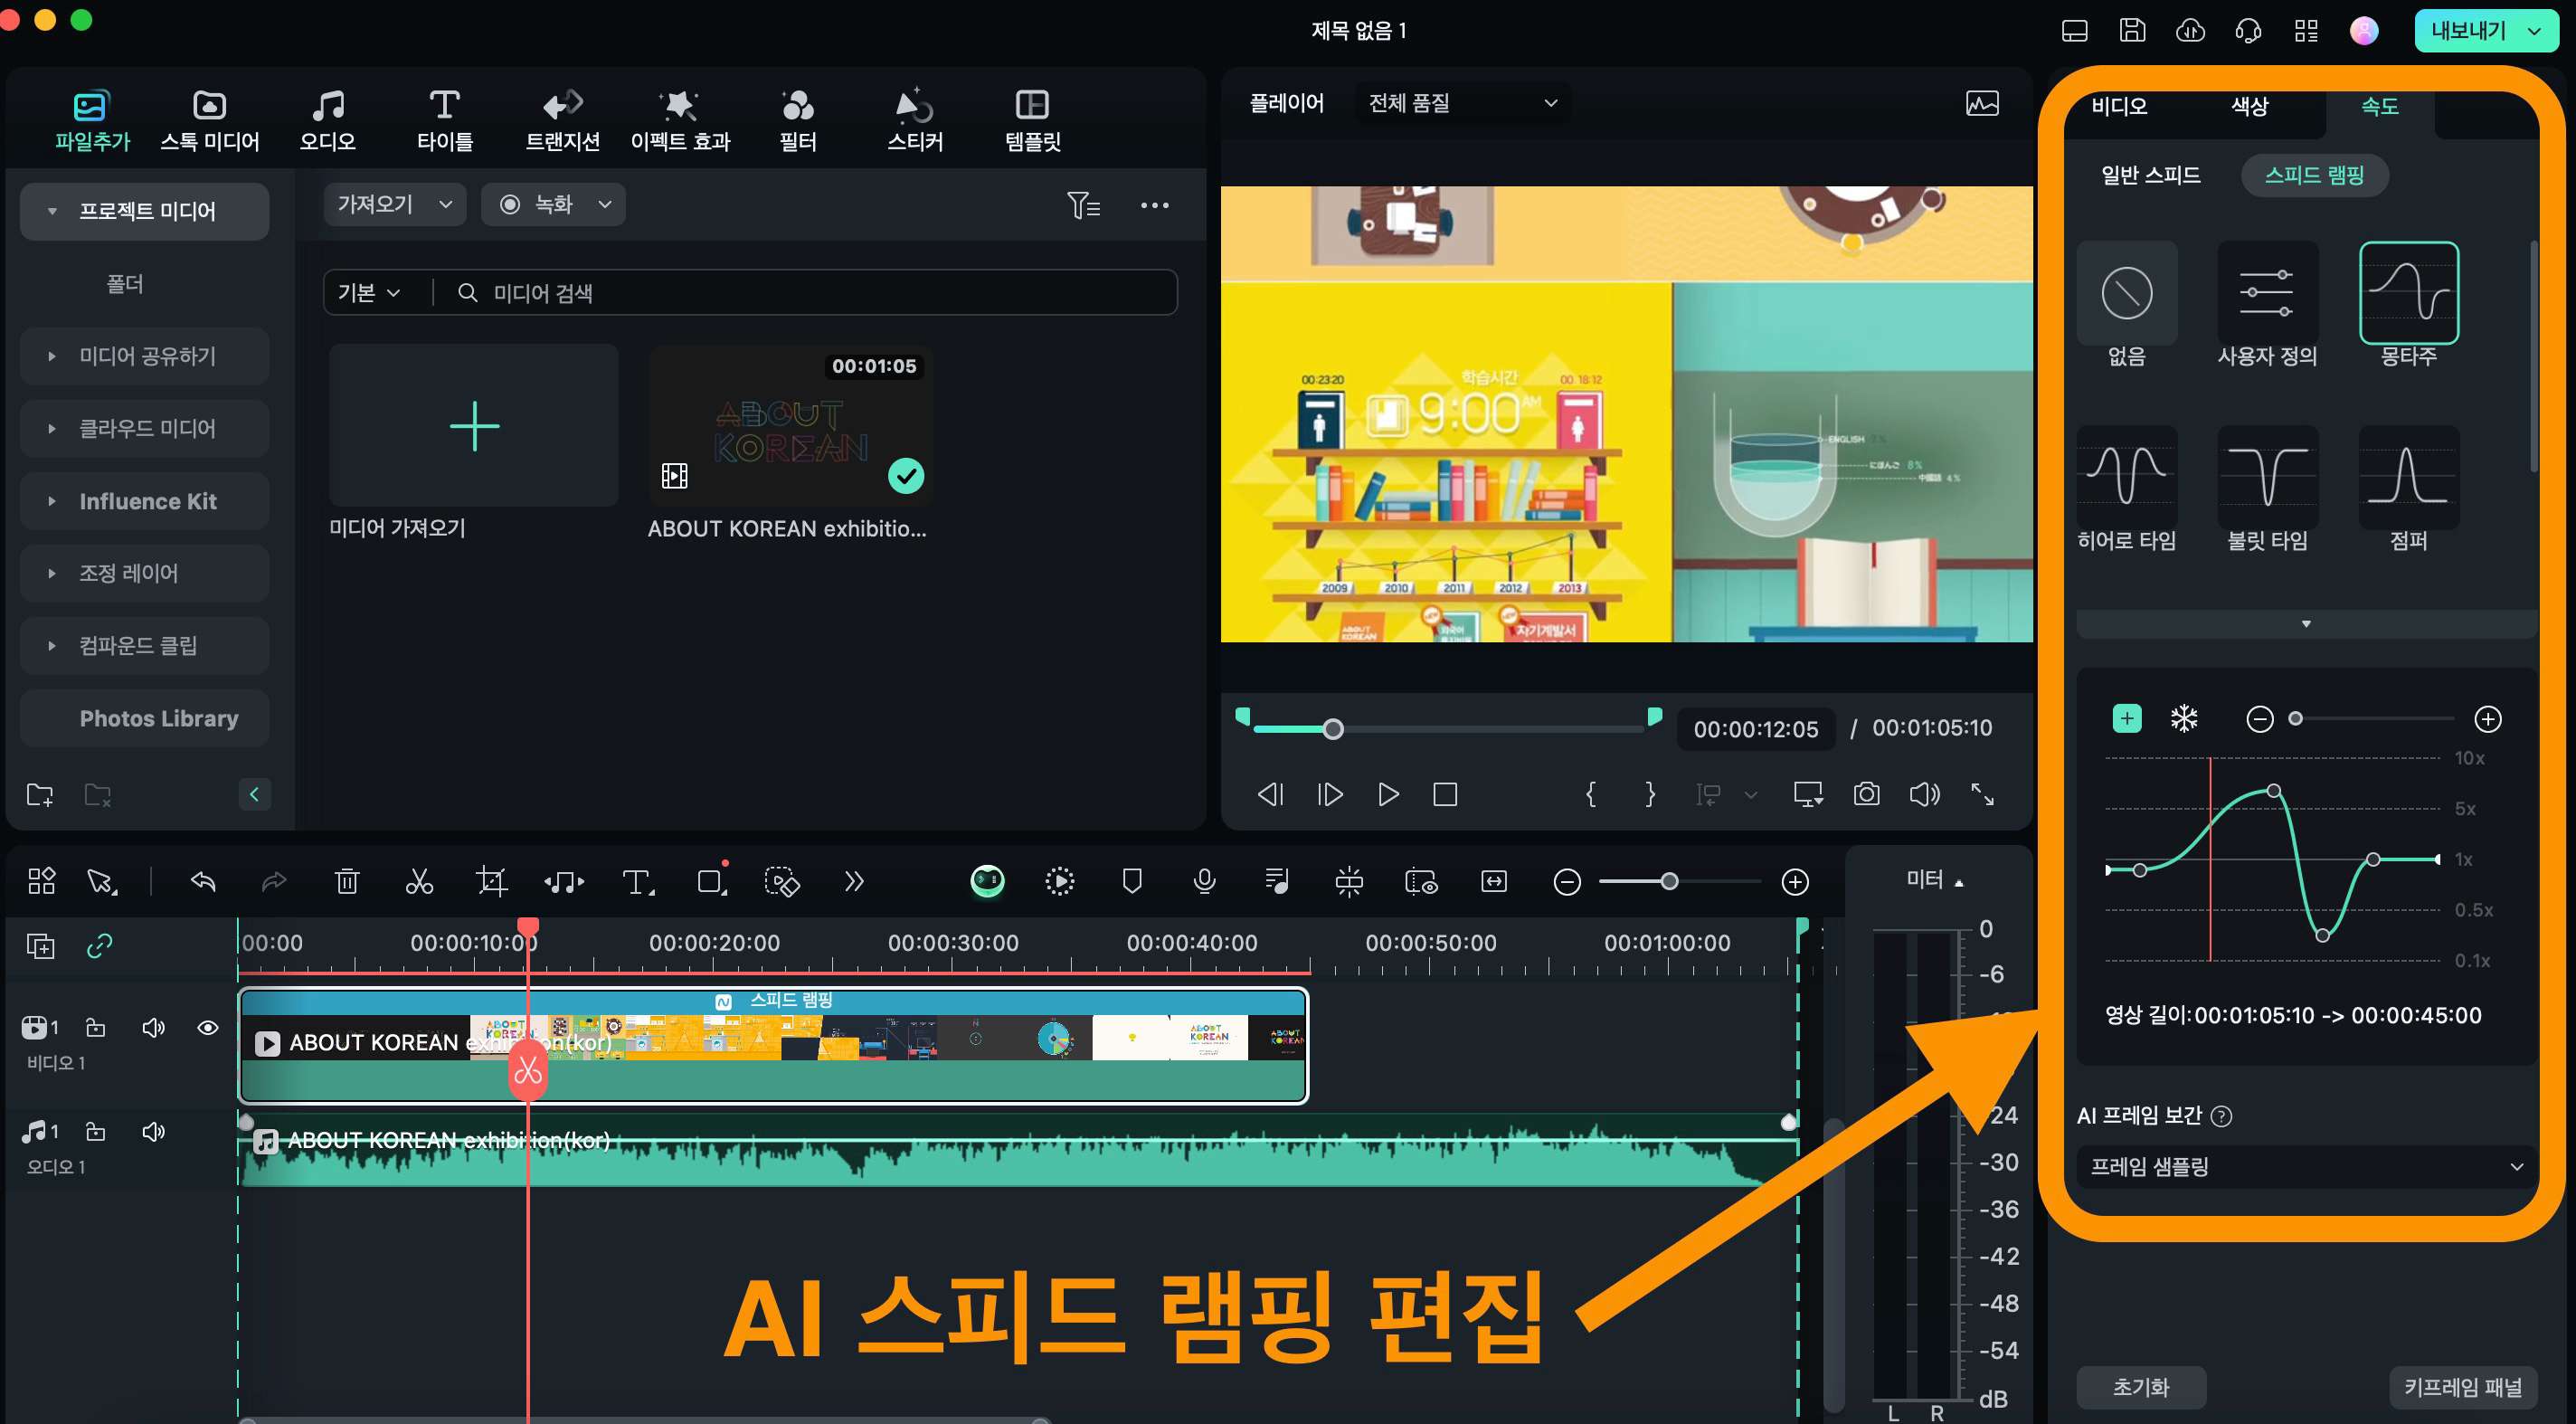Viewport: 2576px width, 1424px height.
Task: Add a marker with the shield icon
Action: (1132, 881)
